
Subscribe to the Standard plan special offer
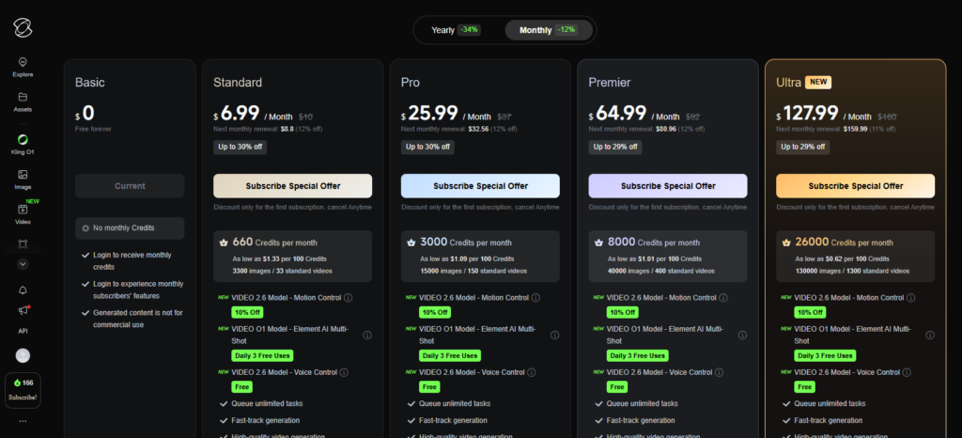pos(292,185)
